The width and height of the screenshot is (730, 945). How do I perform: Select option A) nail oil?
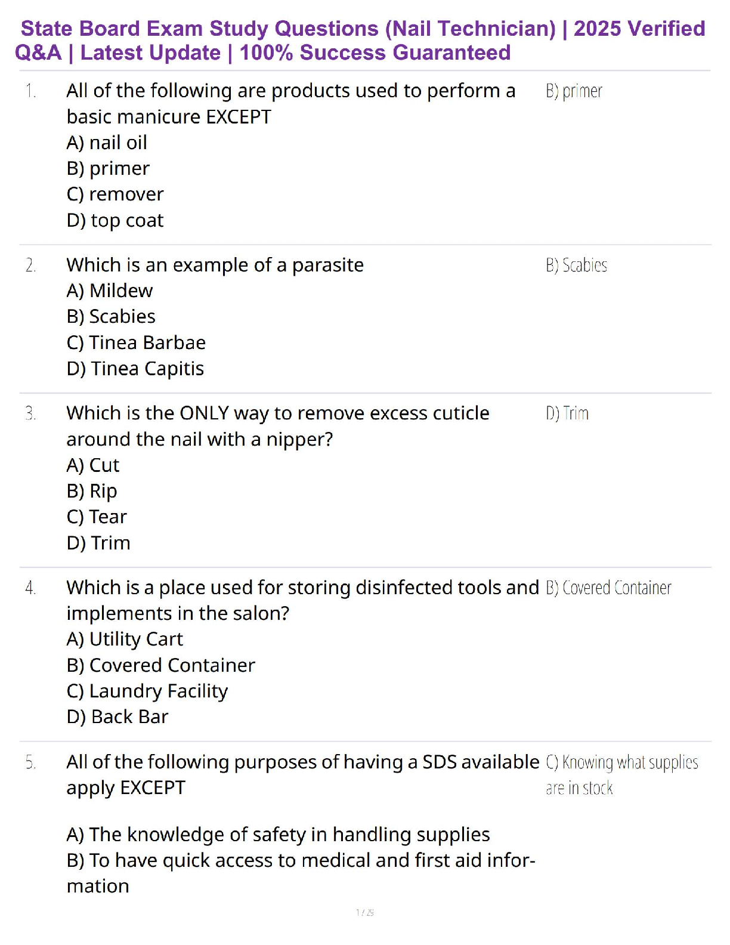click(x=107, y=143)
